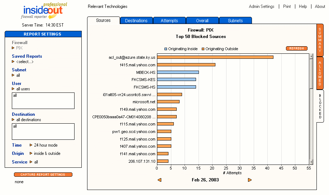
Task: Switch to the Destinations tab
Action: coord(136,21)
